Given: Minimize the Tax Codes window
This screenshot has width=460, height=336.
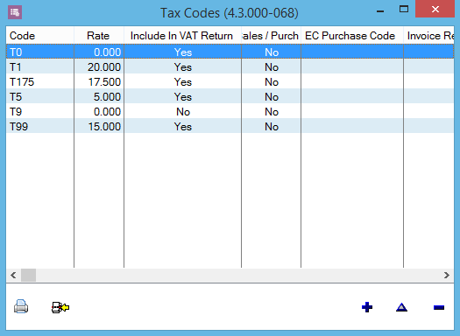Looking at the screenshot, I should 380,10.
